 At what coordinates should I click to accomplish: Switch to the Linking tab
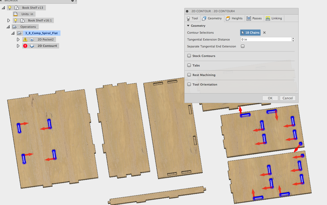[x=274, y=18]
